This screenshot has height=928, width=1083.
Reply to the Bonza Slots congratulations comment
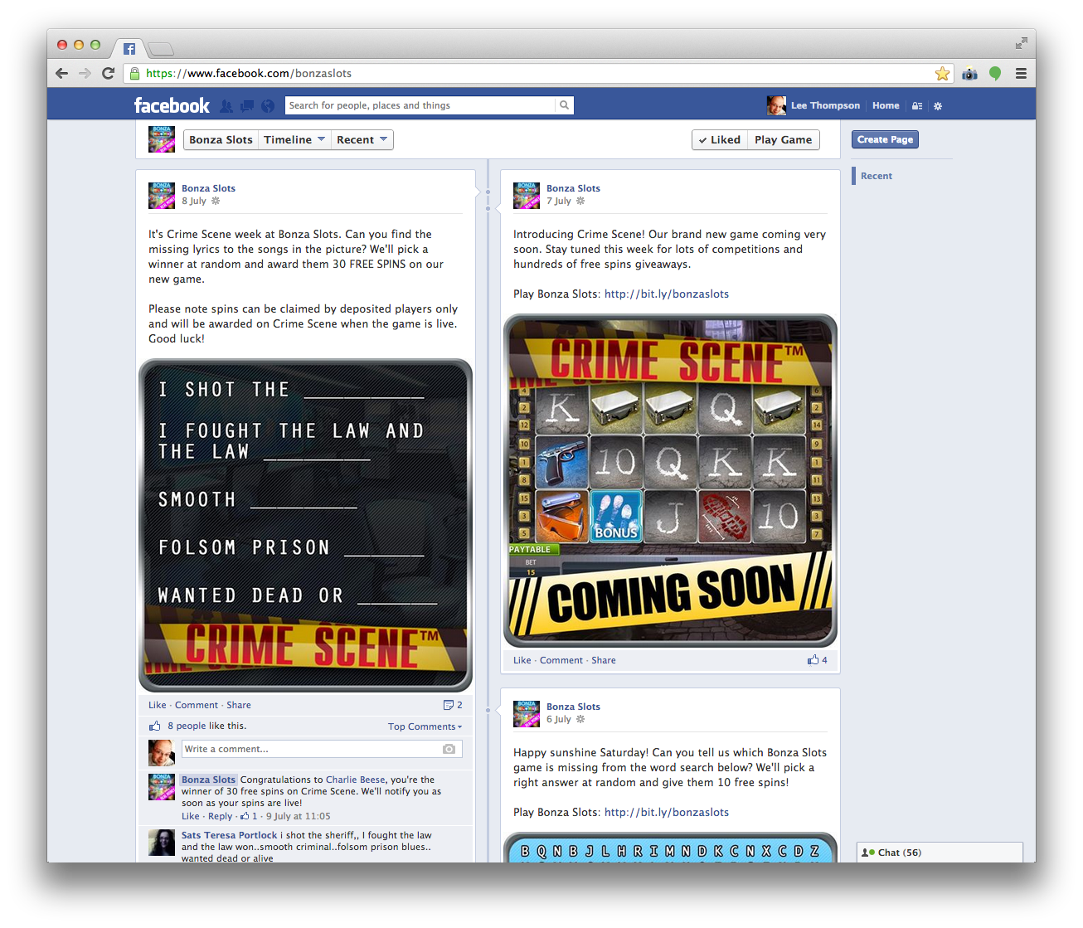[220, 816]
